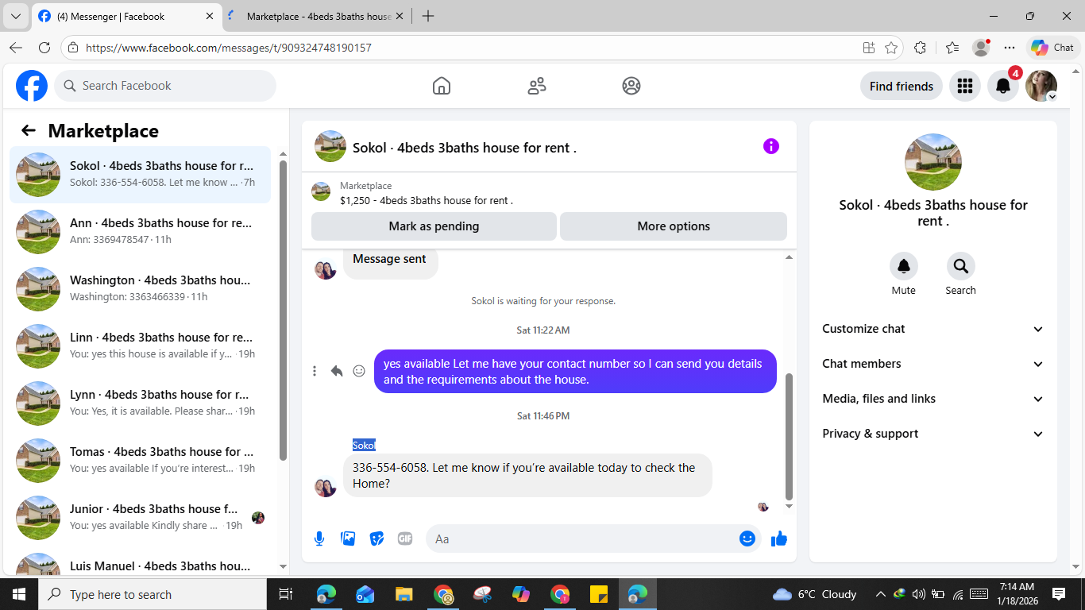Expand Media, files and links section
The height and width of the screenshot is (610, 1085).
pyautogui.click(x=933, y=399)
